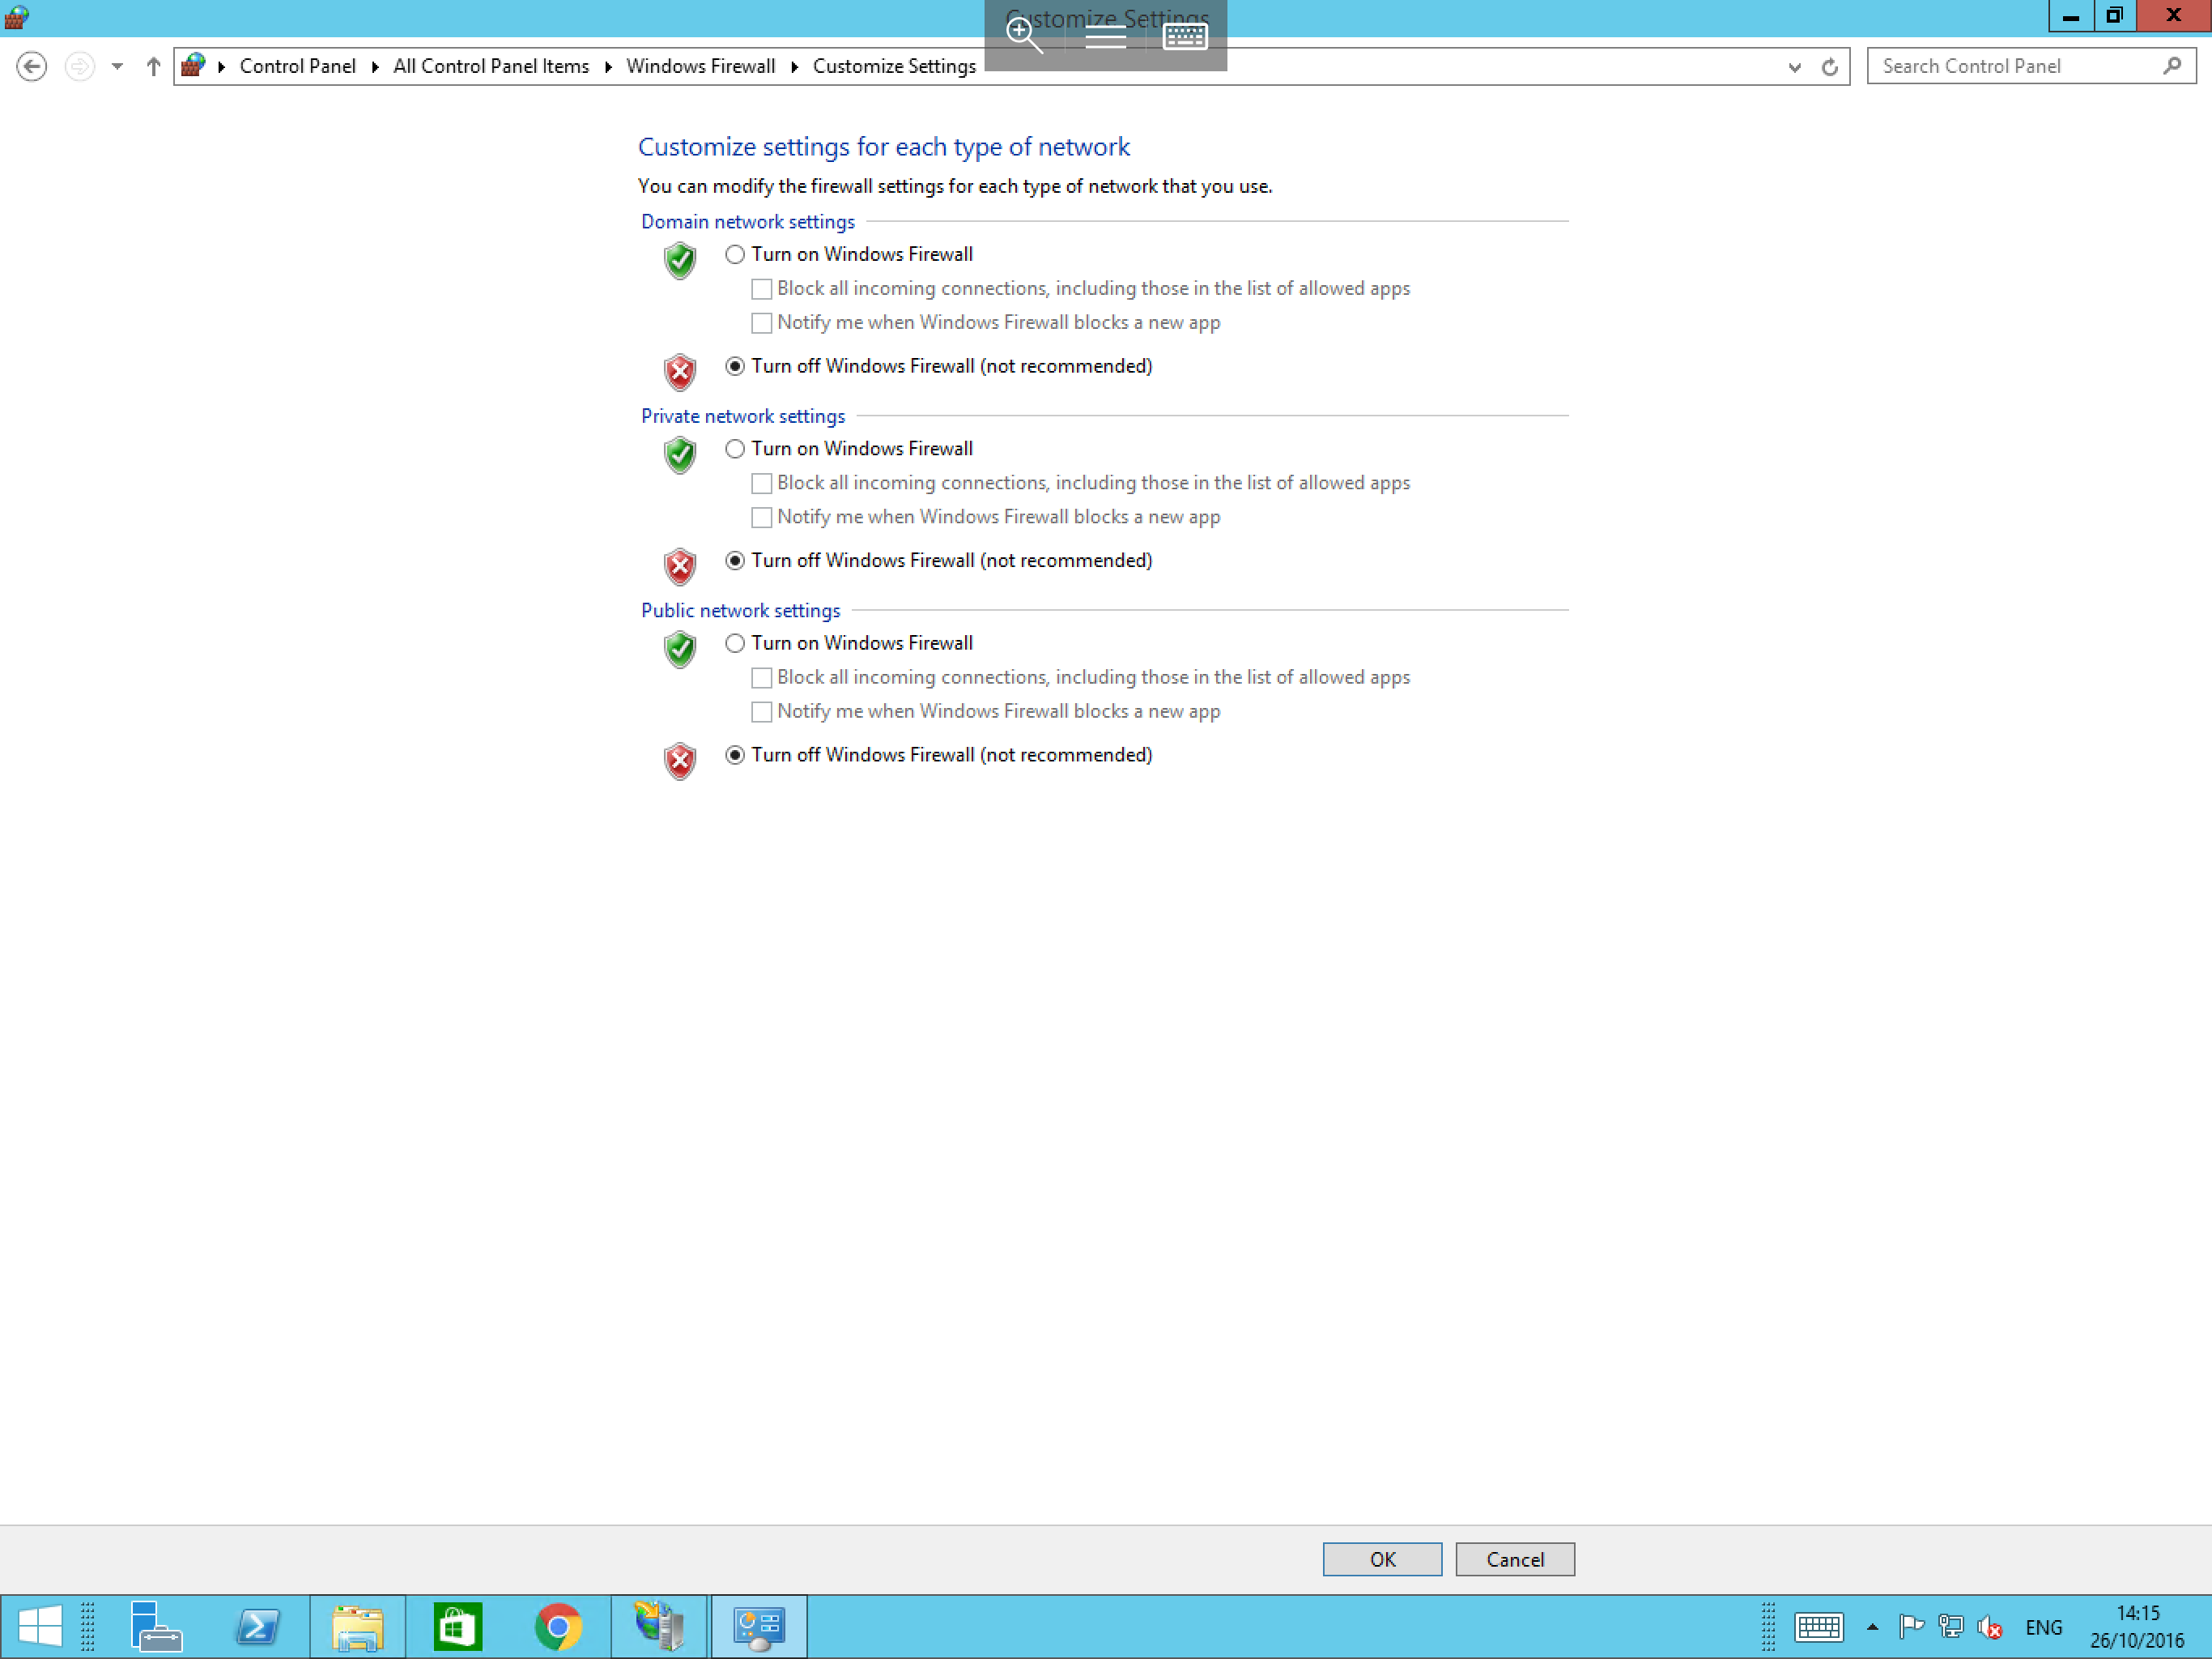2212x1659 pixels.
Task: Click the Public network settings heading
Action: tap(740, 610)
